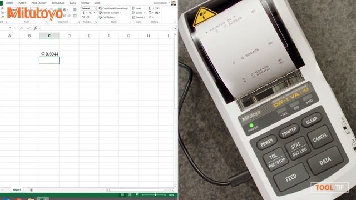Viewport: 356px width, 200px height.
Task: Click the zoom in plus button
Action: pos(165,195)
